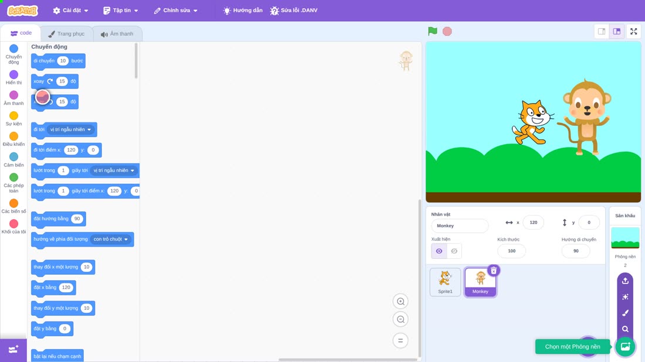This screenshot has height=362, width=645.
Task: Switch to the Trang phục tab
Action: click(x=66, y=34)
